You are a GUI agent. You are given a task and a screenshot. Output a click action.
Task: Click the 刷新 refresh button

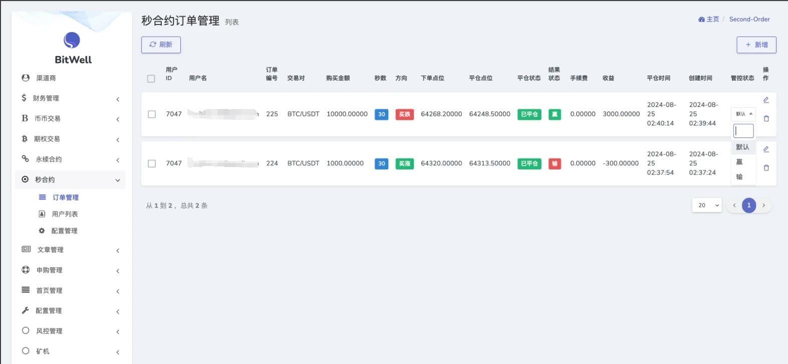point(161,44)
